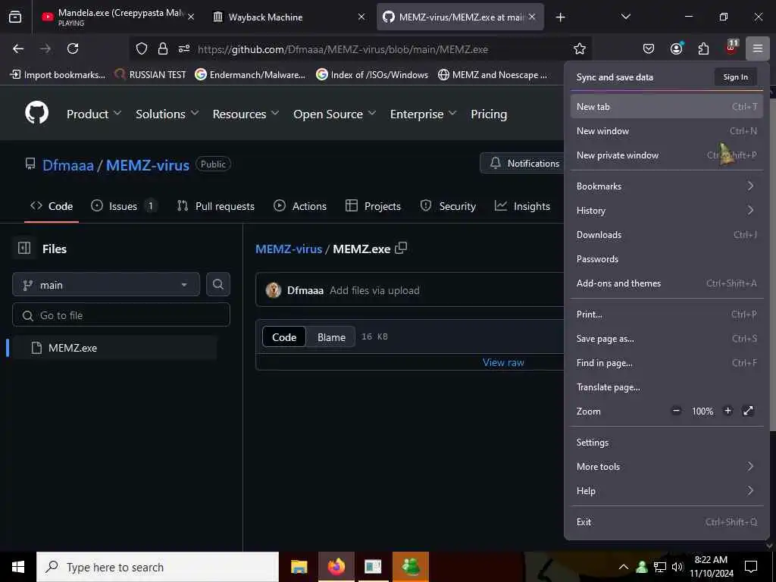Image resolution: width=776 pixels, height=582 pixels.
Task: Open Downloads from the menu
Action: [666, 235]
